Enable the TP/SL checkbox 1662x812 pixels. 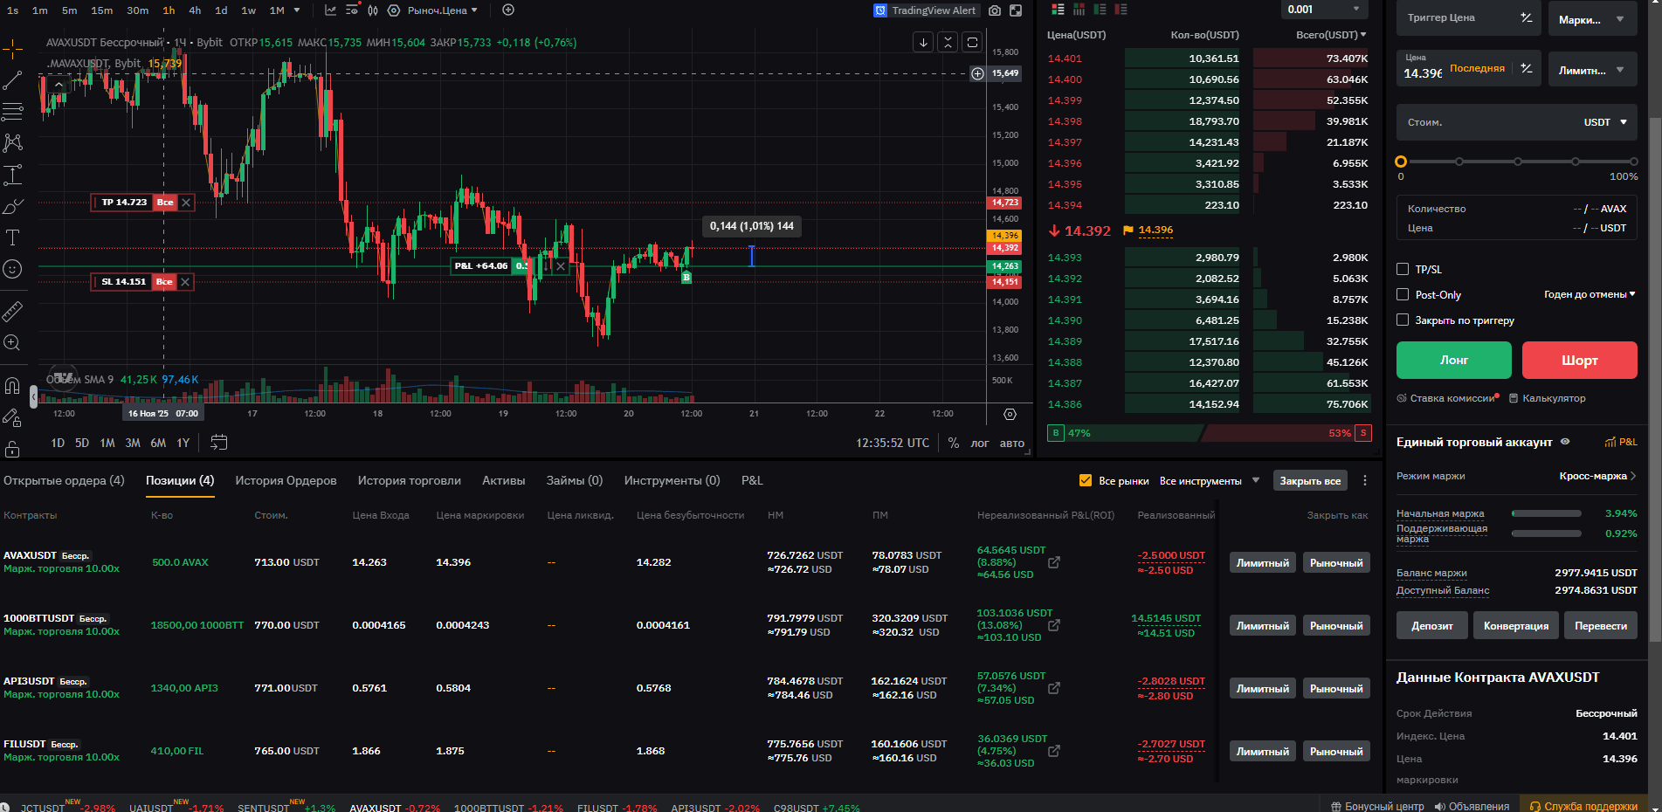pos(1403,269)
